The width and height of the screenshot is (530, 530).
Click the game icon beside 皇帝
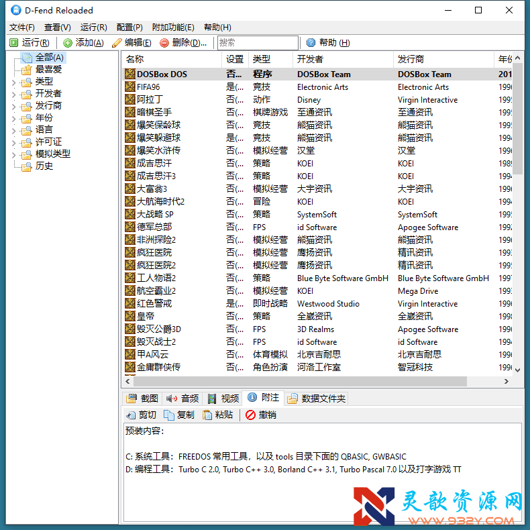click(130, 316)
